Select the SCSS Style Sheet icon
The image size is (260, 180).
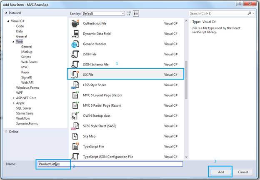pos(75,126)
